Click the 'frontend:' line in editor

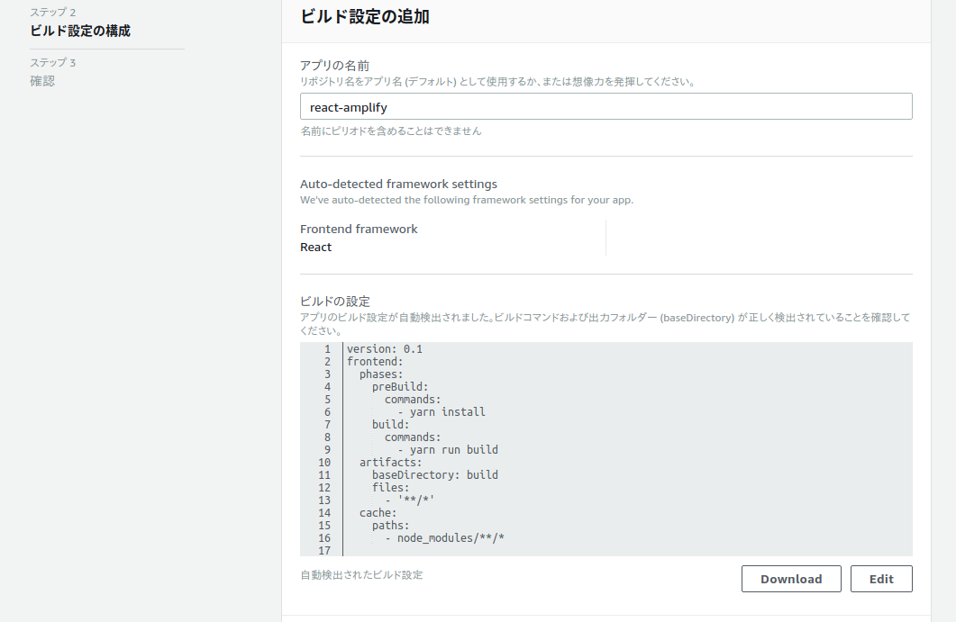[375, 362]
